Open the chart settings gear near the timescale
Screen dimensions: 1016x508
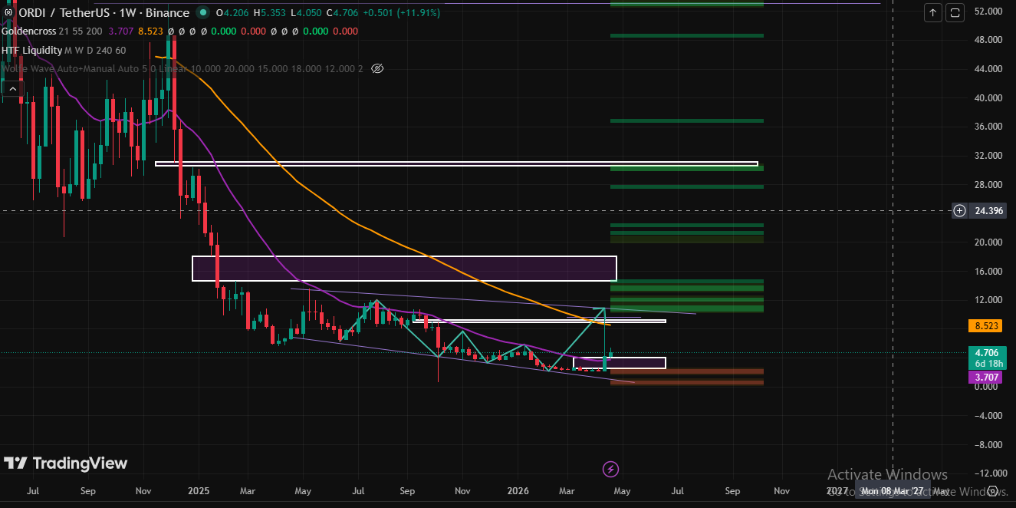[x=993, y=490]
